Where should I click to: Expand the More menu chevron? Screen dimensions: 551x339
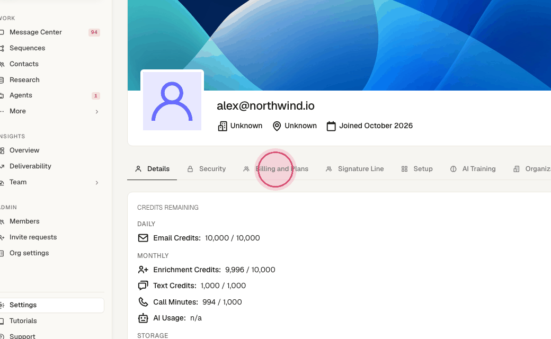96,112
